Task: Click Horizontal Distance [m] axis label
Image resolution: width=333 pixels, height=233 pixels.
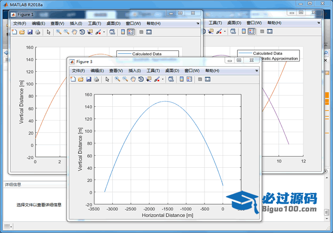Action: tap(167, 215)
